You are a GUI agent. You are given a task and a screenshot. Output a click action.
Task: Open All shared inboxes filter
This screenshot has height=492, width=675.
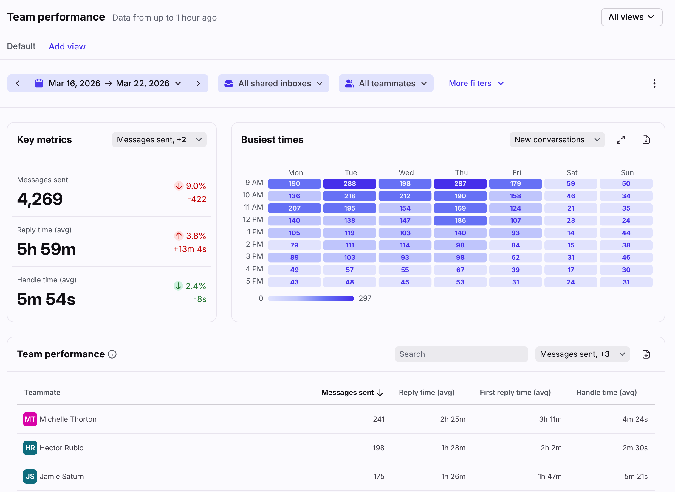(x=273, y=83)
